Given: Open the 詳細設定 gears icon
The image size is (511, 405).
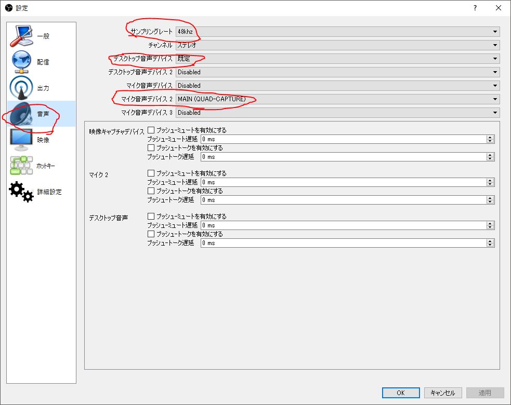Looking at the screenshot, I should (21, 192).
